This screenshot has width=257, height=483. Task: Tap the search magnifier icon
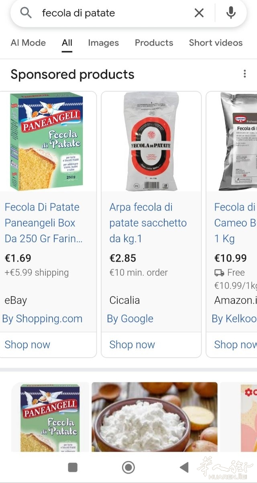pyautogui.click(x=26, y=13)
